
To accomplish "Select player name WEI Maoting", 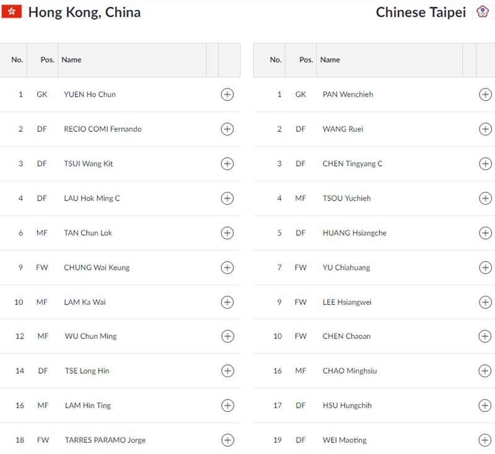I will click(x=345, y=440).
